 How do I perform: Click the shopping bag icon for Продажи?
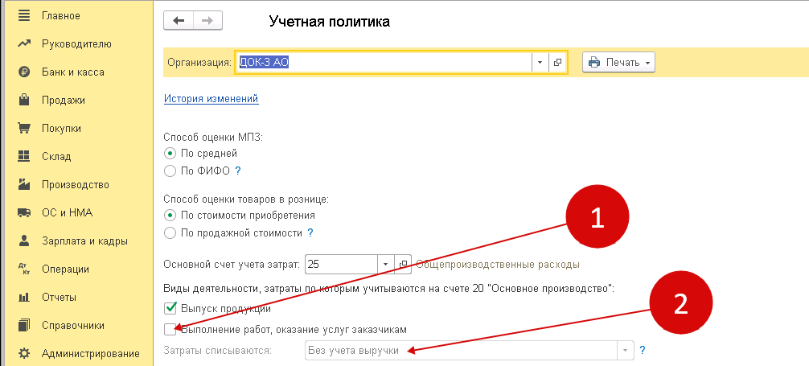click(x=24, y=100)
